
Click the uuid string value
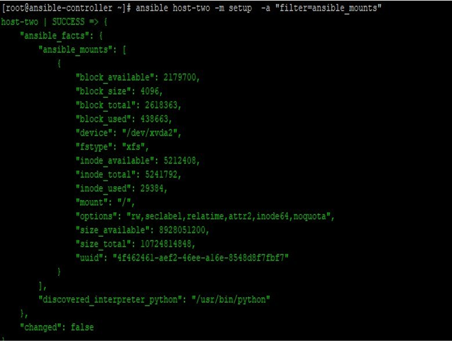(x=199, y=258)
